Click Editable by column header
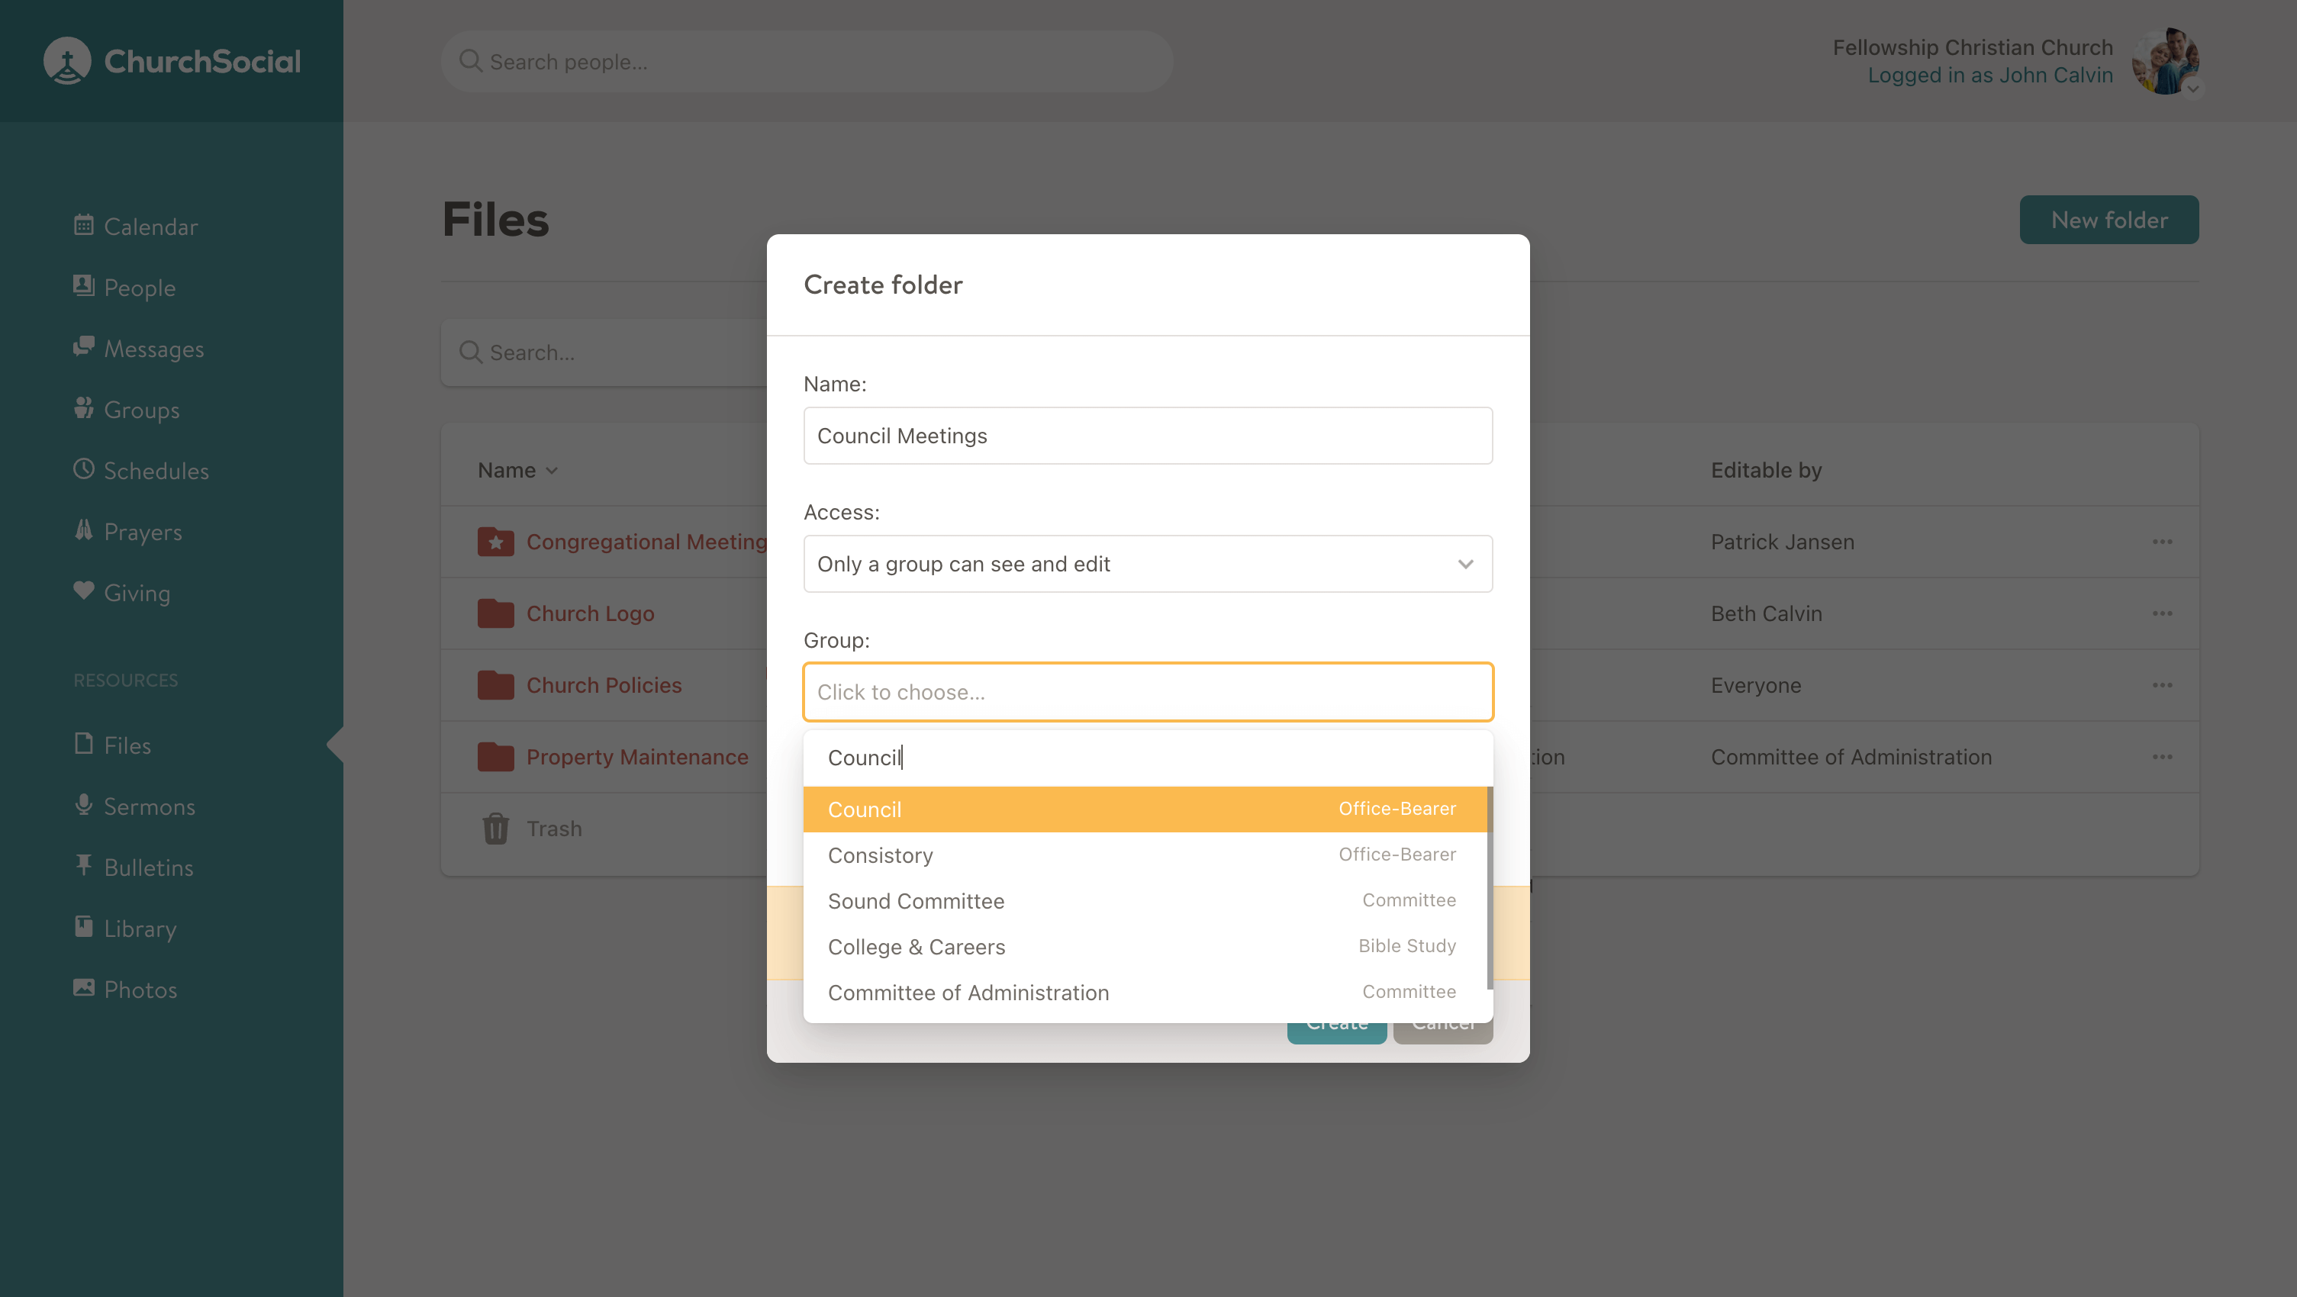Screen dimensions: 2297x1297 tap(1766, 470)
